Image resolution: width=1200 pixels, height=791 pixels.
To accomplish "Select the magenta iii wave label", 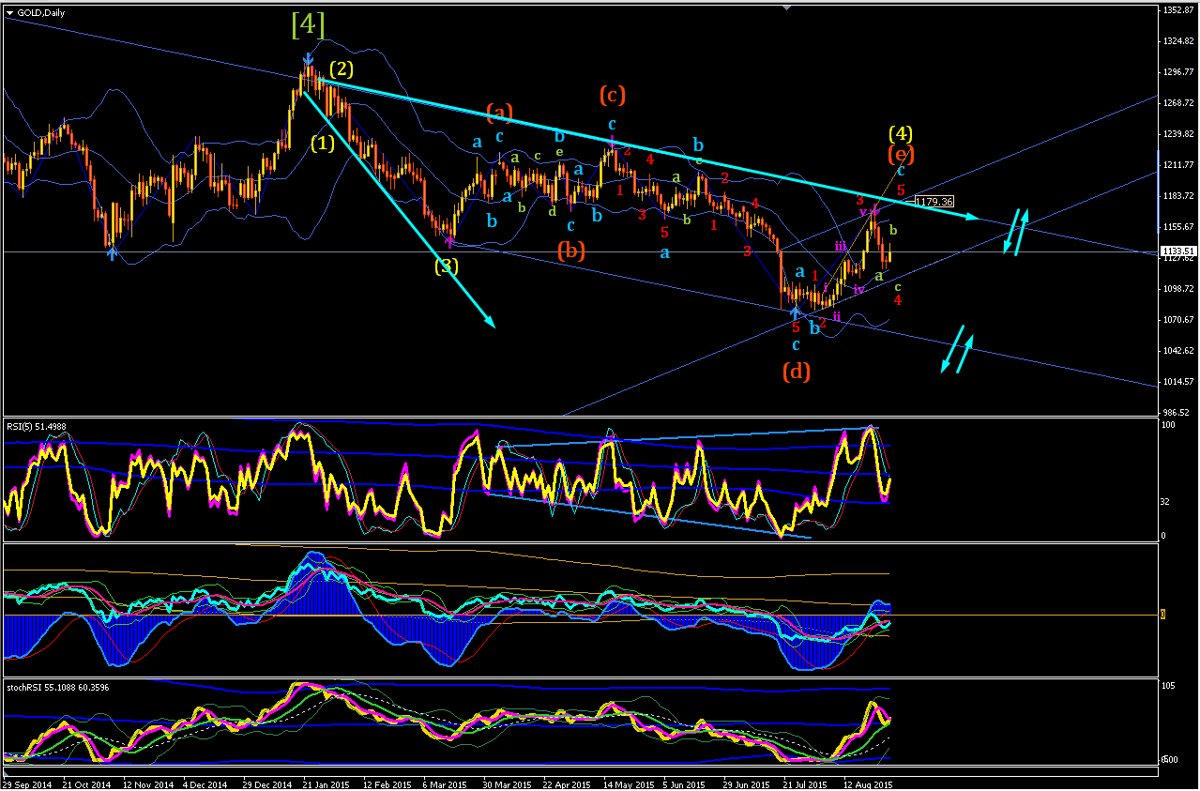I will click(841, 246).
